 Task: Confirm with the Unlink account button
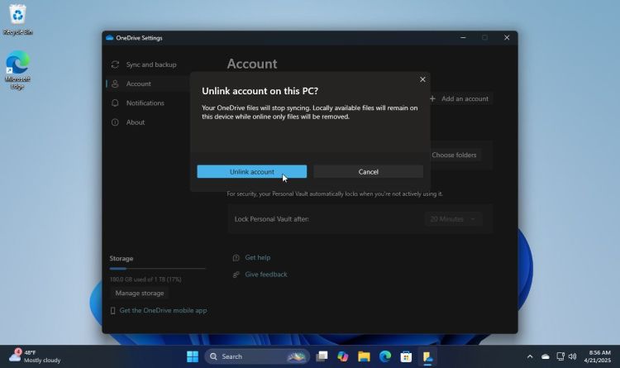click(251, 171)
